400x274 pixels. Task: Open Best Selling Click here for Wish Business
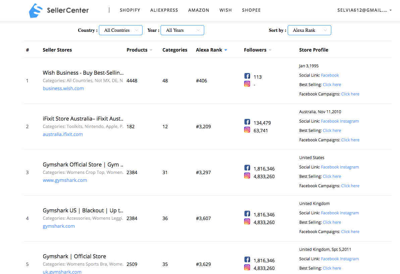pos(332,85)
